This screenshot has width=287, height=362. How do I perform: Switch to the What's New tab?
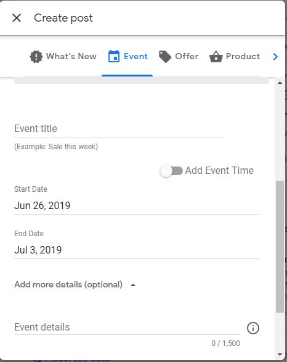pos(63,57)
